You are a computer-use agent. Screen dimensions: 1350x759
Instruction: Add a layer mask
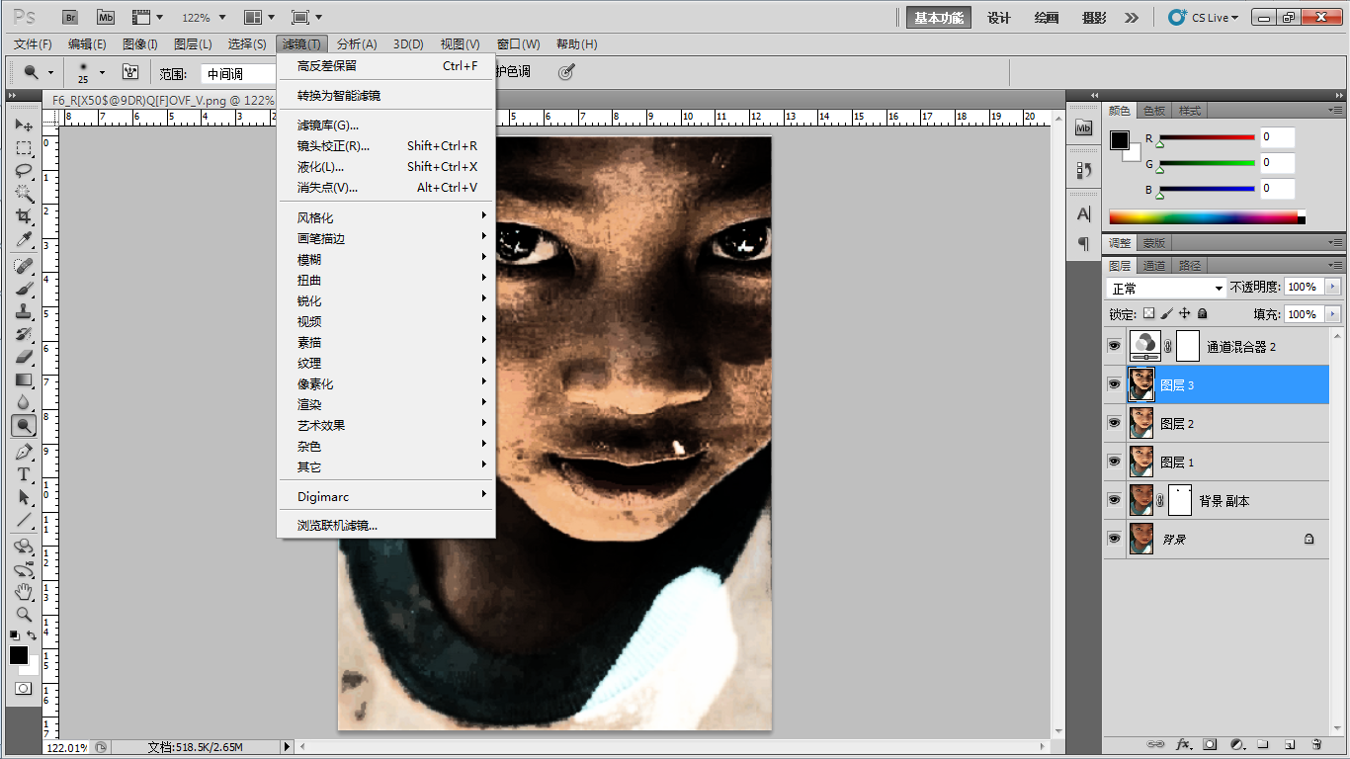[x=1209, y=744]
